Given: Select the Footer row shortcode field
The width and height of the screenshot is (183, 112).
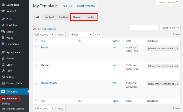Looking at the screenshot, I should (163, 48).
